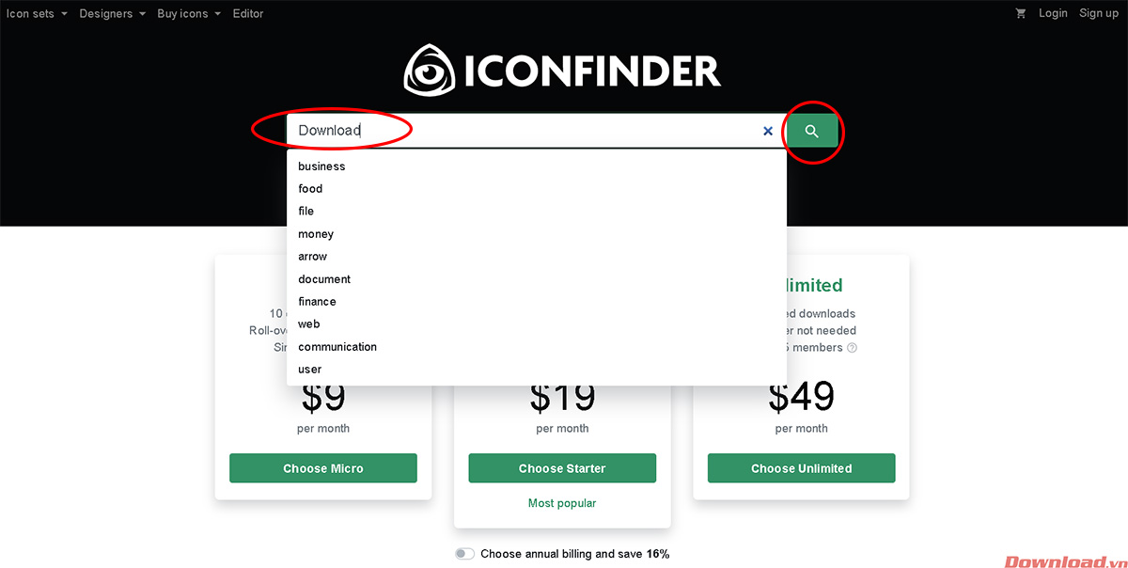Click the Most popular label

pyautogui.click(x=562, y=503)
